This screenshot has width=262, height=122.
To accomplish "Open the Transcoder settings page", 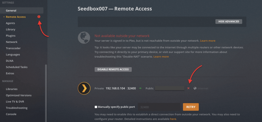I will click(13, 48).
